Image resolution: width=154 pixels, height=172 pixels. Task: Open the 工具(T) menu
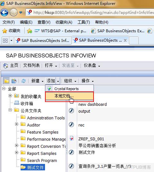(84, 22)
